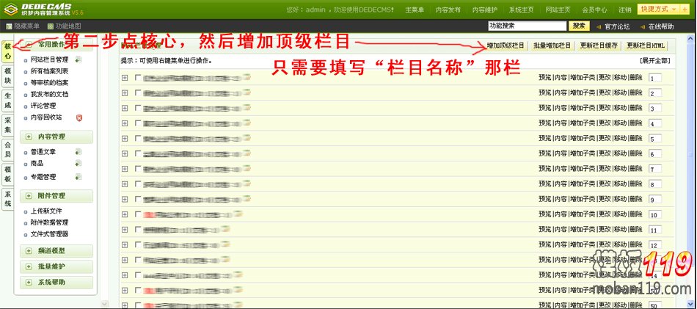Image resolution: width=697 pixels, height=309 pixels.
Task: Click the 更新栏目HTML button
Action: click(x=646, y=46)
